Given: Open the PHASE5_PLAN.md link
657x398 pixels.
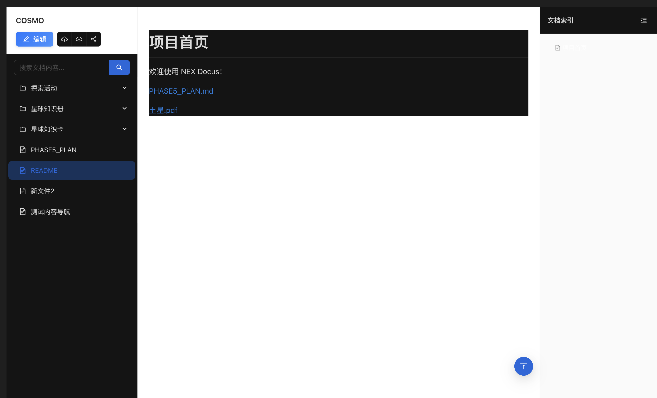Looking at the screenshot, I should [181, 91].
